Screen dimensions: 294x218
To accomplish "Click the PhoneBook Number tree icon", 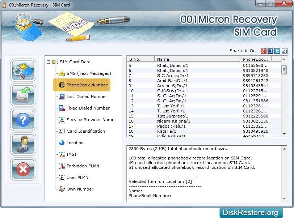I will point(62,85).
